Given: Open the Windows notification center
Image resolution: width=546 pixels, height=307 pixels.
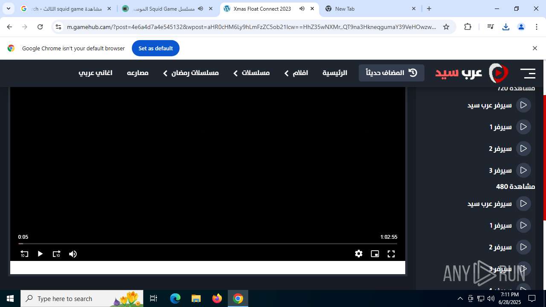Looking at the screenshot, I should click(x=532, y=298).
